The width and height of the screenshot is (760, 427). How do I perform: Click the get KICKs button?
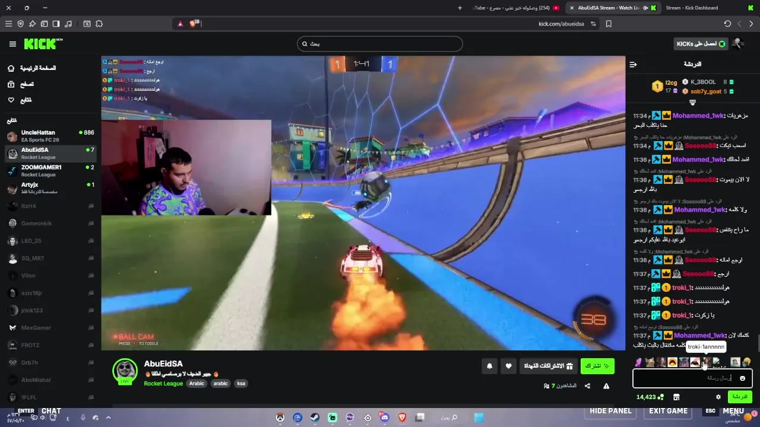coord(701,44)
